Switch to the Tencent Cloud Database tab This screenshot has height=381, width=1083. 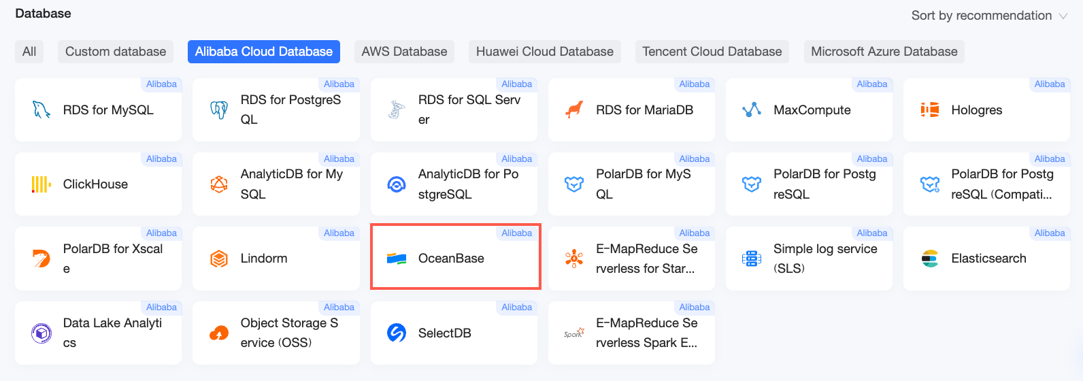pyautogui.click(x=712, y=52)
